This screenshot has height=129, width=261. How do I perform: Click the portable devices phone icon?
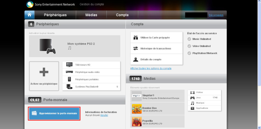point(69,79)
